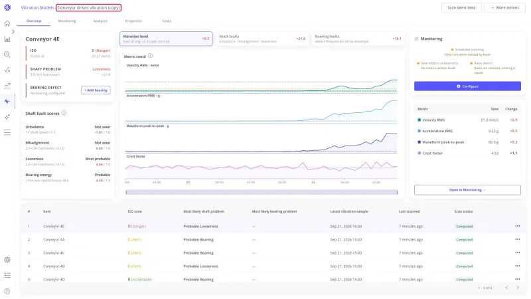531x299 pixels.
Task: Click Computed status badge for Conveyor 4A
Action: [x=464, y=240]
